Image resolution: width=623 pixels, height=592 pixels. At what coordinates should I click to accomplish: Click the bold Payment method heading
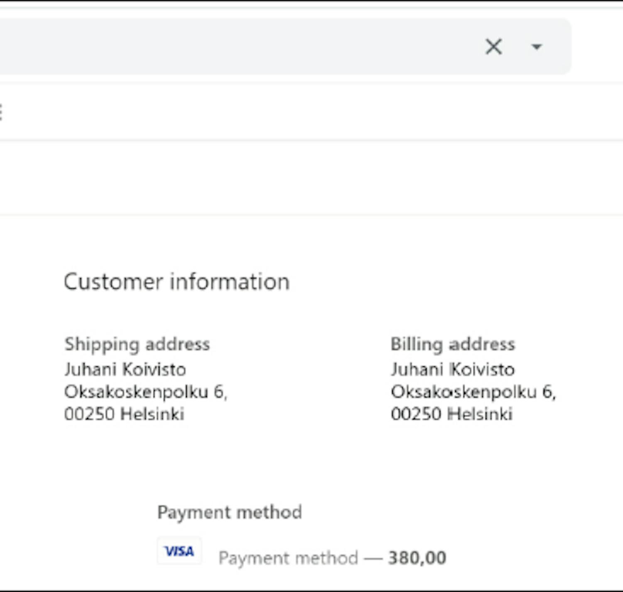tap(229, 512)
